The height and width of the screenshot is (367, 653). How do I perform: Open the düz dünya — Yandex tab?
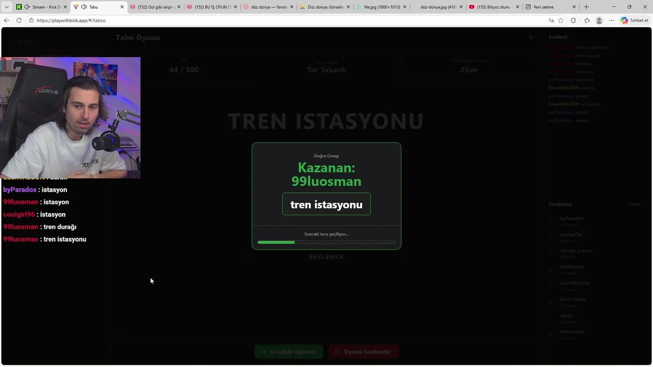pyautogui.click(x=269, y=7)
